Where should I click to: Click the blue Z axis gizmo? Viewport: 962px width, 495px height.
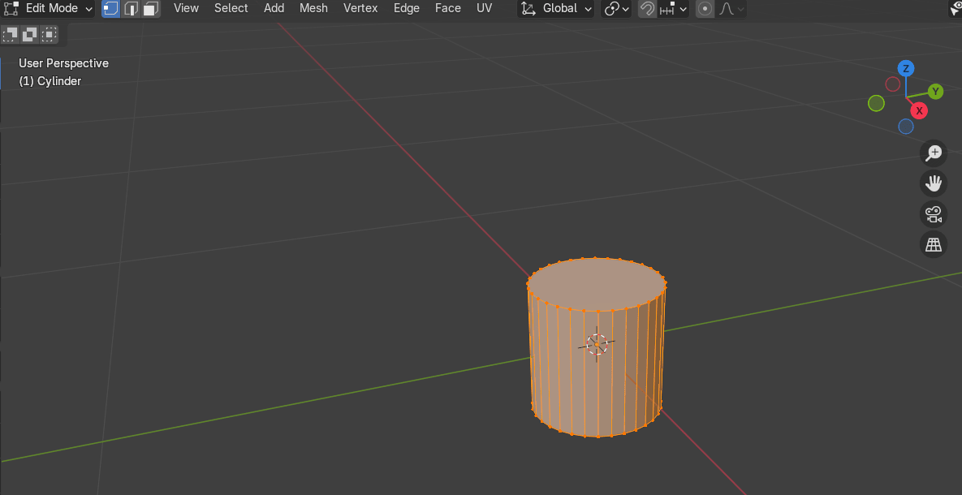[x=906, y=68]
